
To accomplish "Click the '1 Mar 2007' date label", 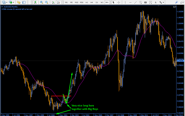I will (109, 115).
